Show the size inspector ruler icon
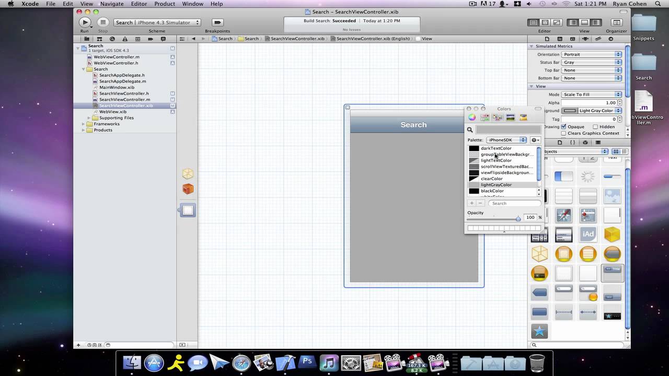 coord(598,39)
